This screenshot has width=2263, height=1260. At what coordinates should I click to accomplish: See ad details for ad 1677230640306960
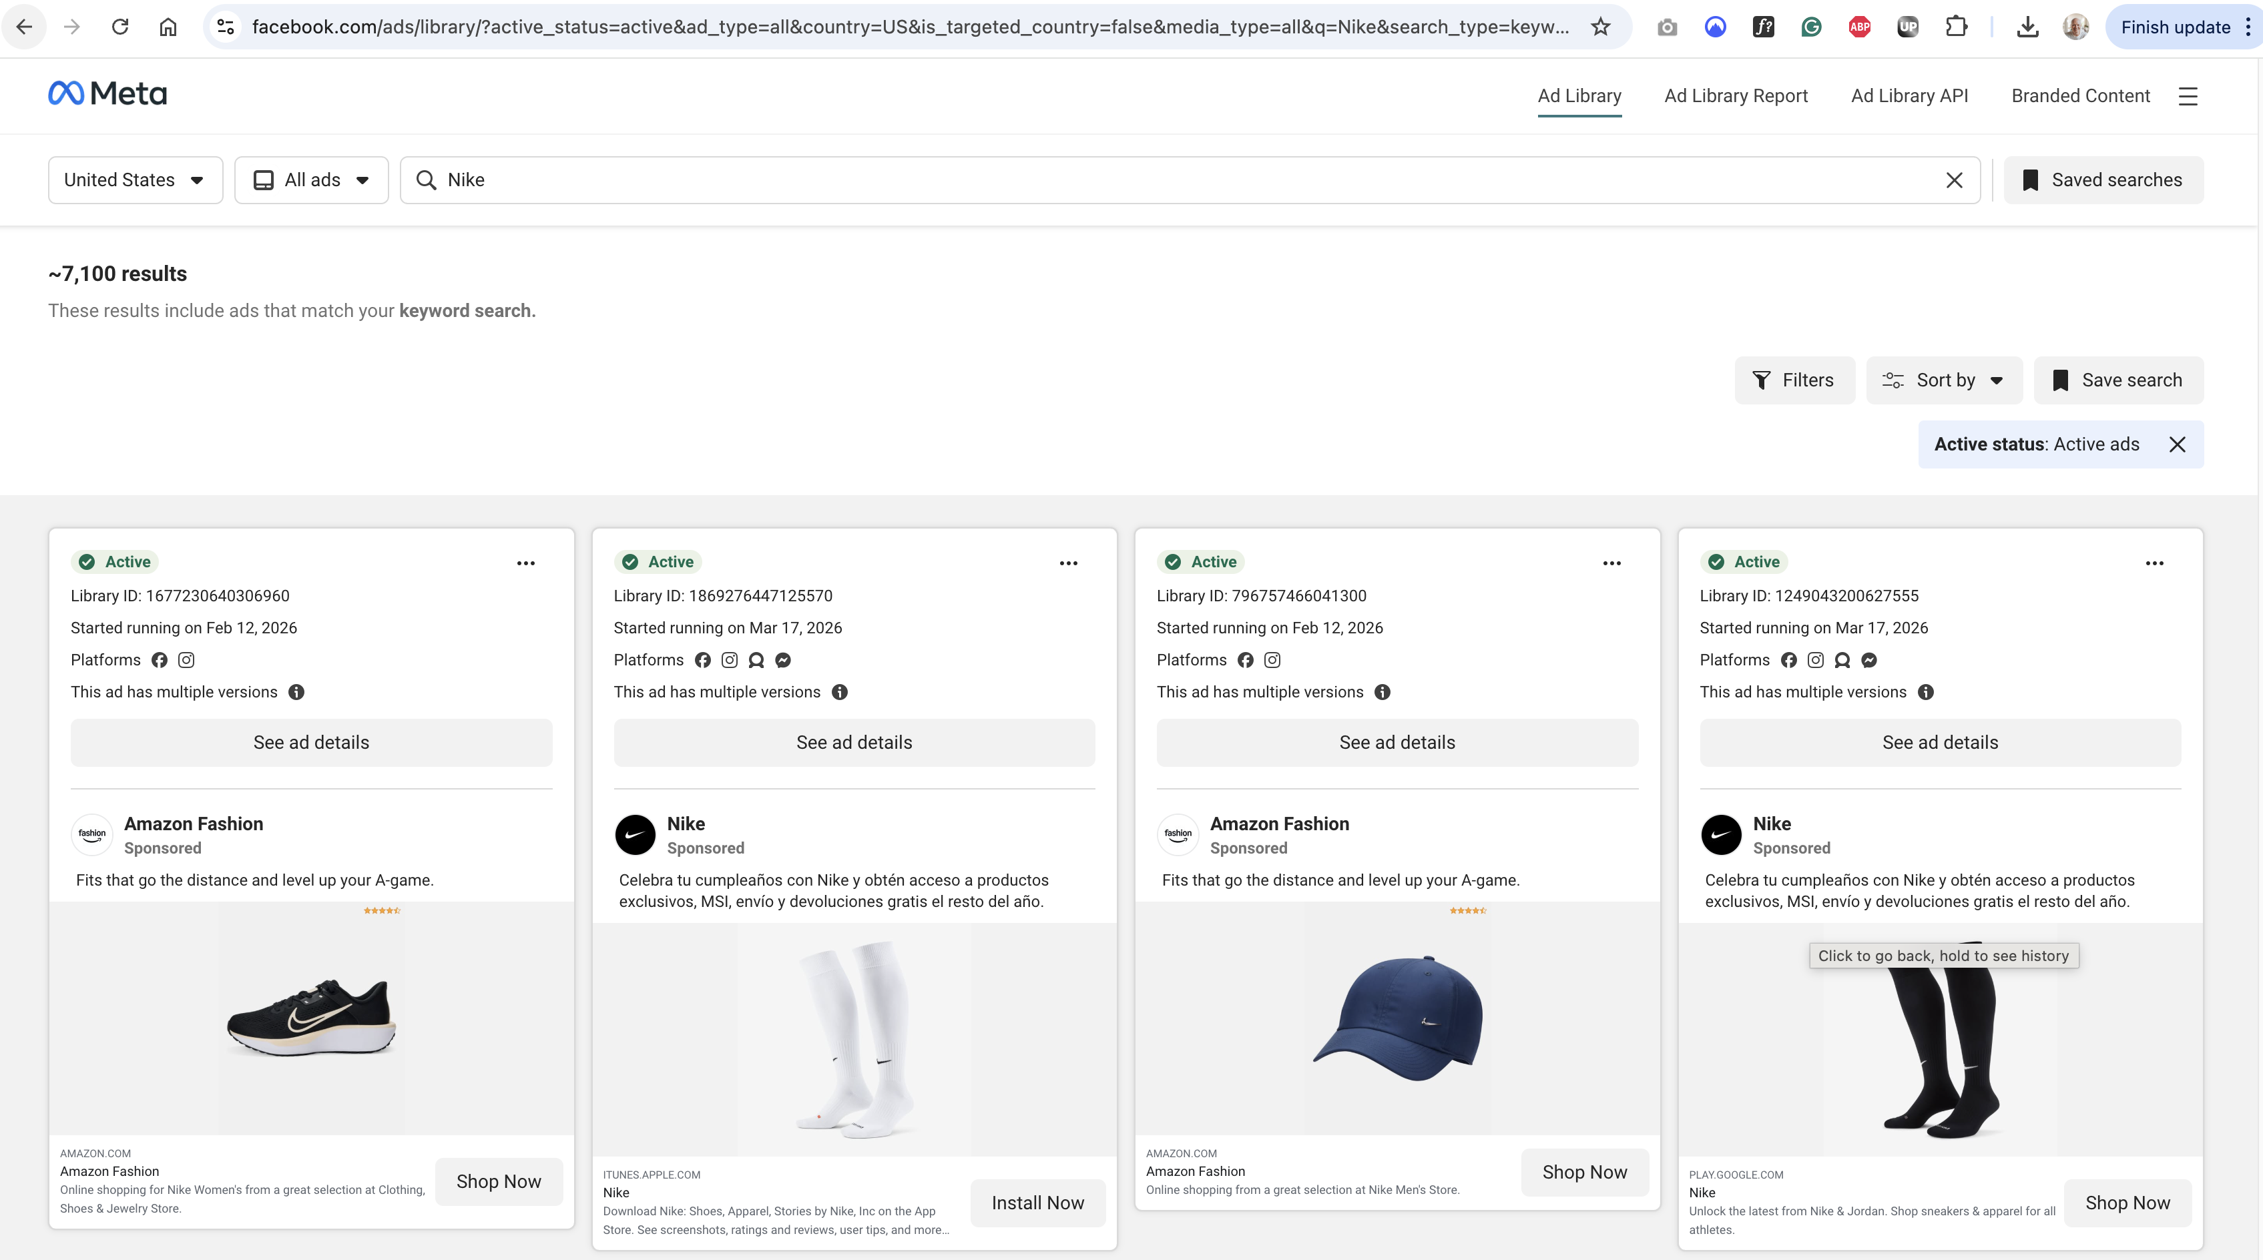point(311,743)
